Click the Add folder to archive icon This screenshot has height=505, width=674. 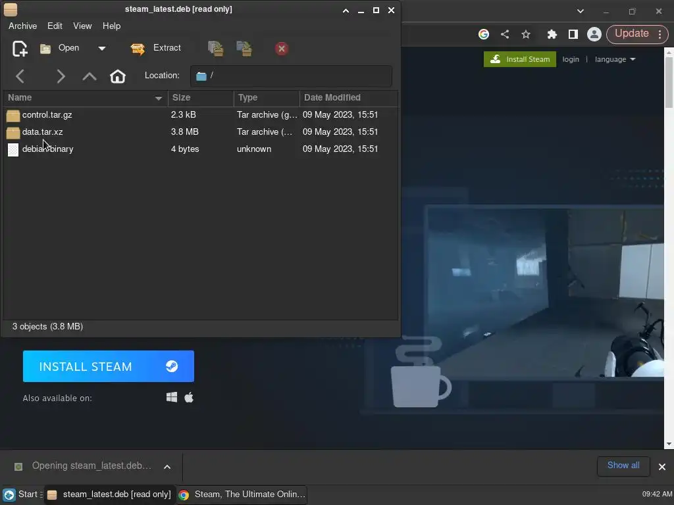pos(244,49)
